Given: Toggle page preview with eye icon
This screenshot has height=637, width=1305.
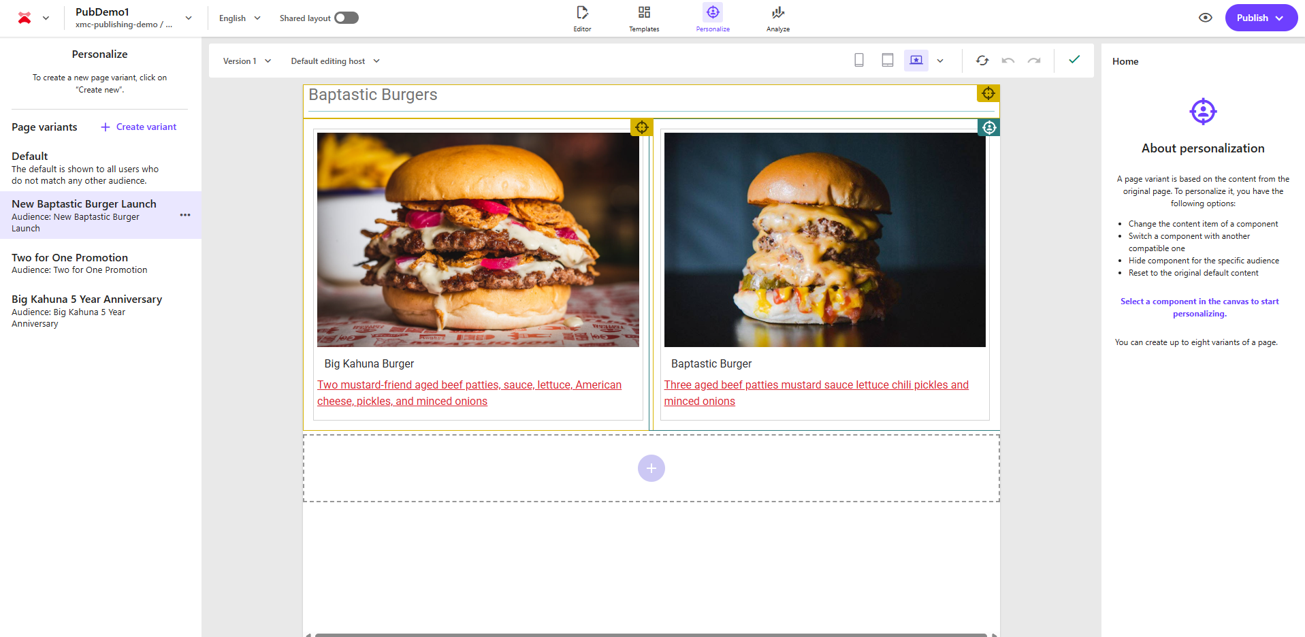Looking at the screenshot, I should [x=1205, y=18].
